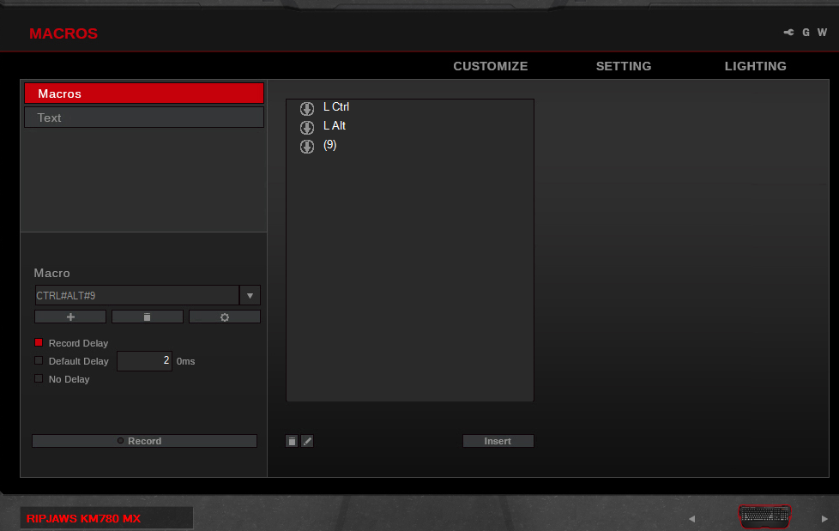Screen dimensions: 839x531
Task: Click the delete macro trash button
Action: (148, 317)
